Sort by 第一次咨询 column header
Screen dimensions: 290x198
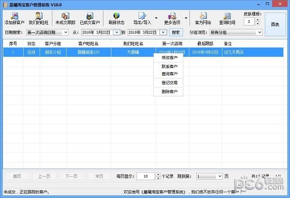172,44
